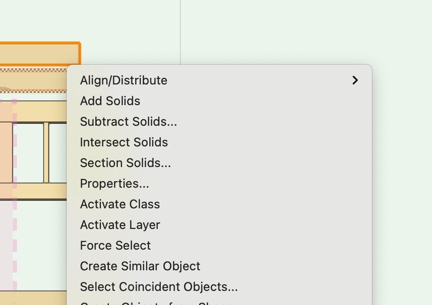Select the orange-highlighted rectangle object

tap(40, 53)
